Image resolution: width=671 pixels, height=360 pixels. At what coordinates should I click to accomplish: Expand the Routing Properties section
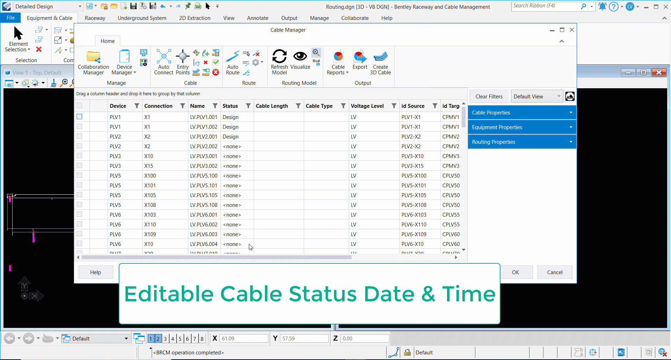click(522, 142)
